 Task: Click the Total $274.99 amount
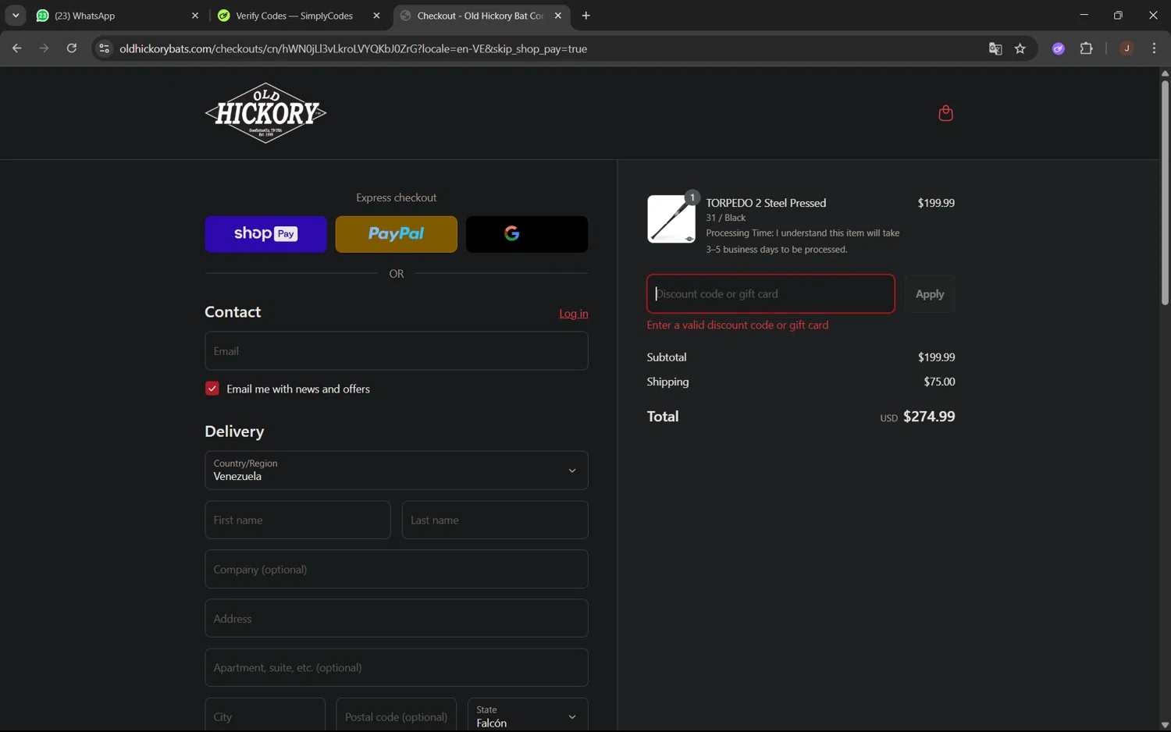tap(929, 417)
